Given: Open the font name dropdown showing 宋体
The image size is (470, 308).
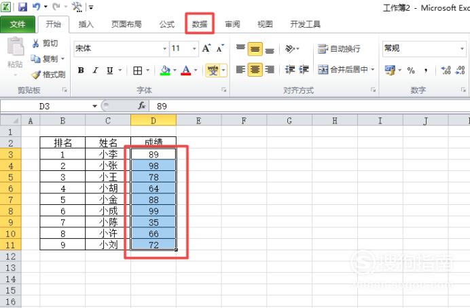Looking at the screenshot, I should click(164, 48).
